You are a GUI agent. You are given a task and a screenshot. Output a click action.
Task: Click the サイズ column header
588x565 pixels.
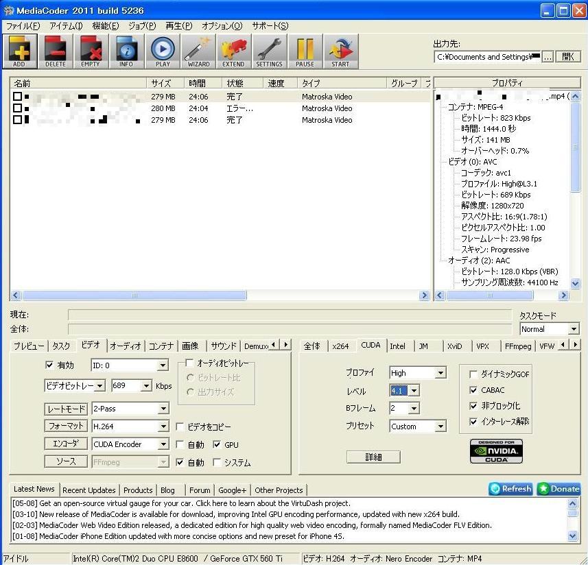point(165,83)
